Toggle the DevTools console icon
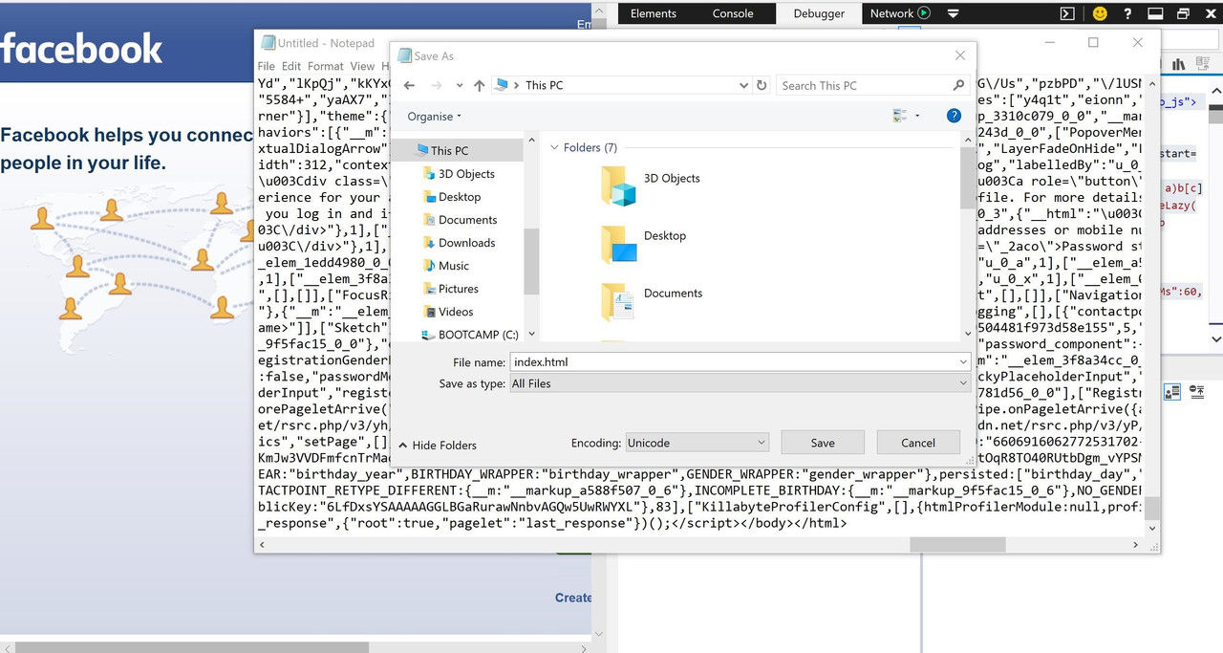1223x653 pixels. tap(1068, 13)
